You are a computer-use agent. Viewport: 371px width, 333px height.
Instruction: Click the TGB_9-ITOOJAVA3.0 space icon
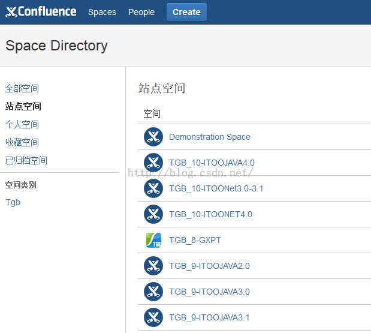pos(153,292)
